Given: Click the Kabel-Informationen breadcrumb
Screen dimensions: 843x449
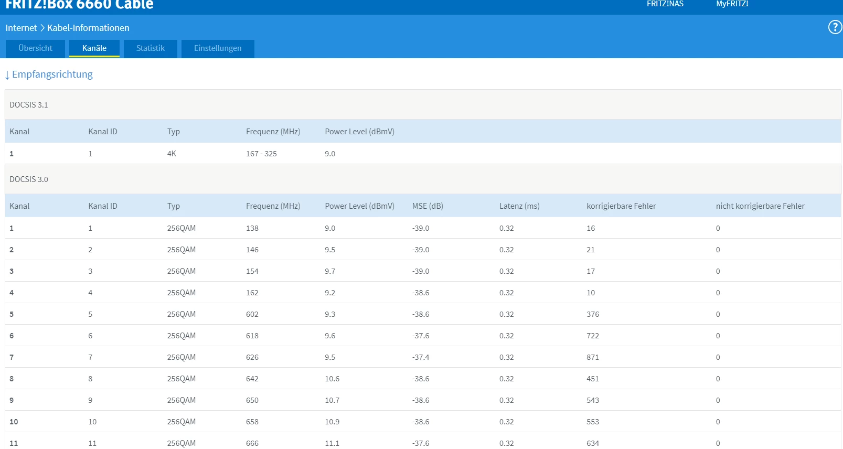Looking at the screenshot, I should (88, 28).
